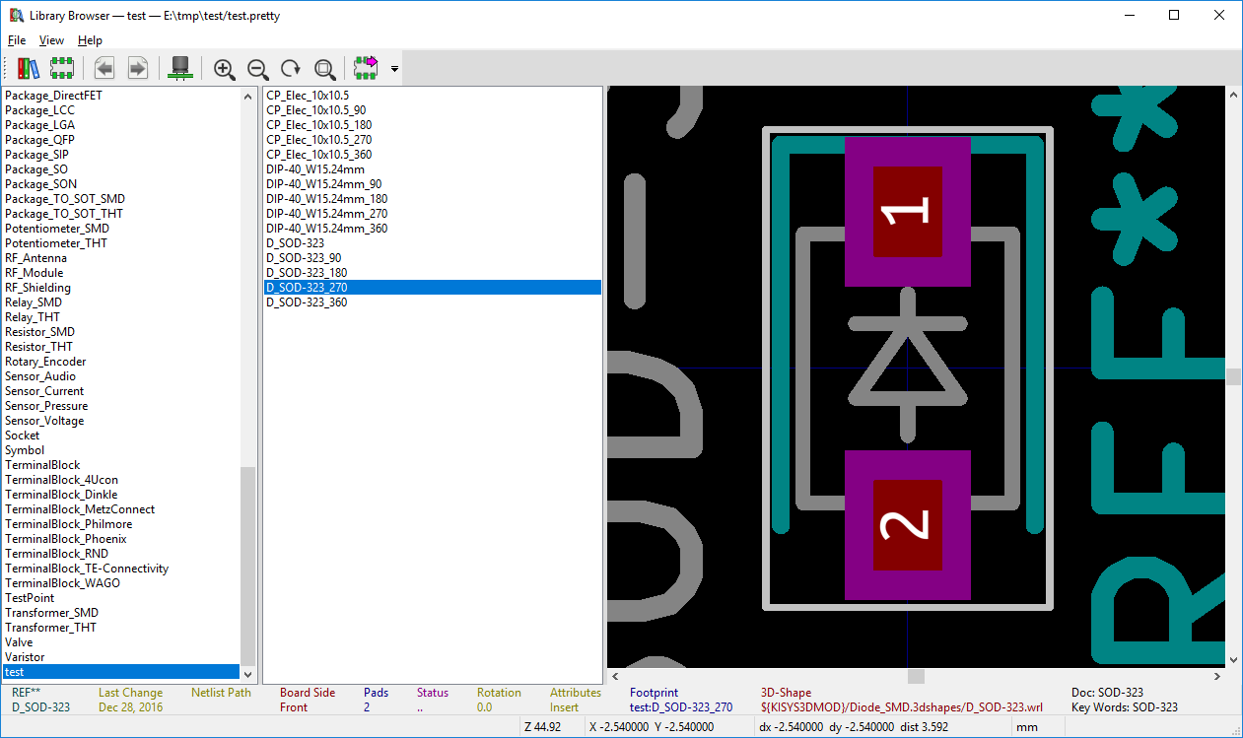Screen dimensions: 1243x738
Task: Click the zoom in magnifier icon
Action: coord(225,68)
